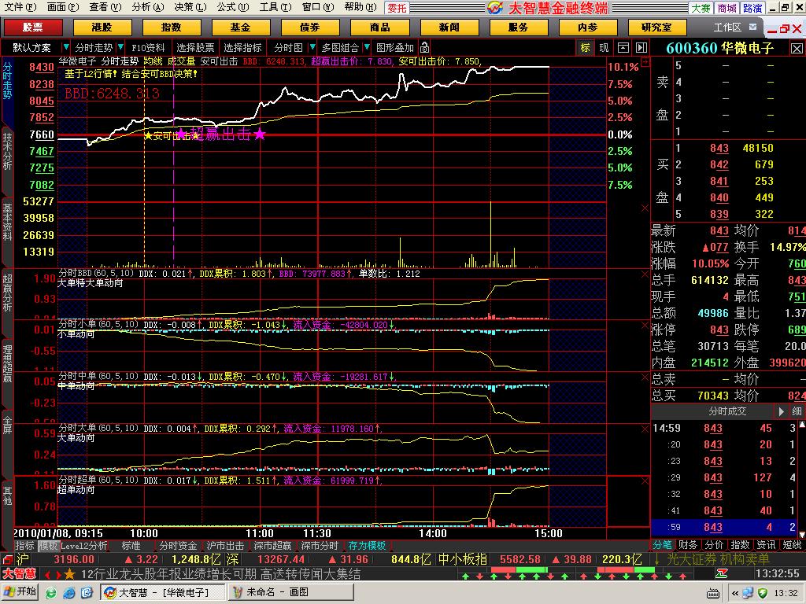Select the 沪市出击 bottom tab

[x=225, y=546]
